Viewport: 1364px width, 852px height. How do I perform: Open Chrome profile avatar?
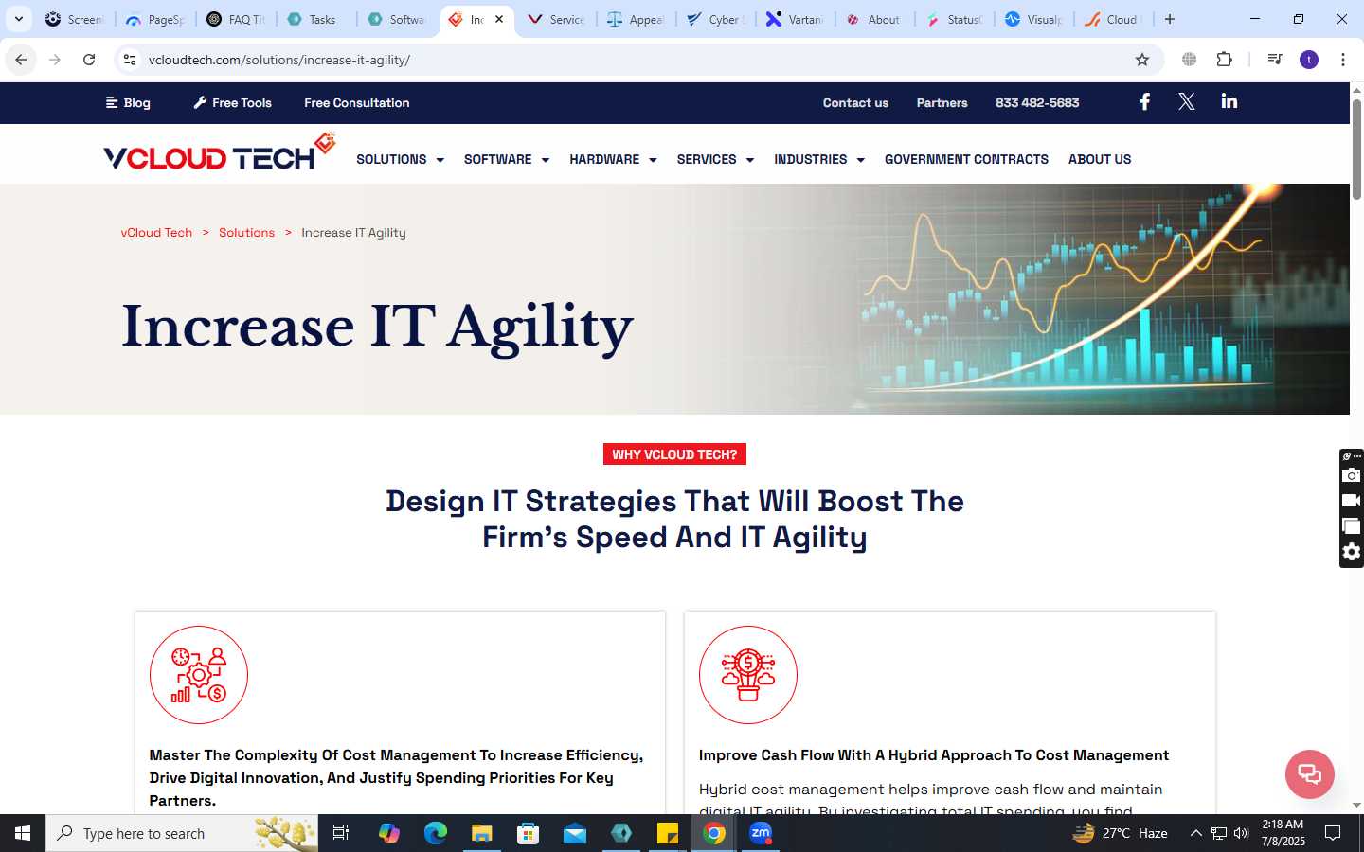click(1309, 60)
